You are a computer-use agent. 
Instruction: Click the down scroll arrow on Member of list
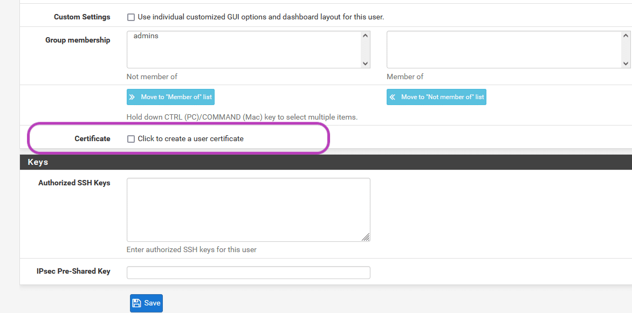[626, 65]
